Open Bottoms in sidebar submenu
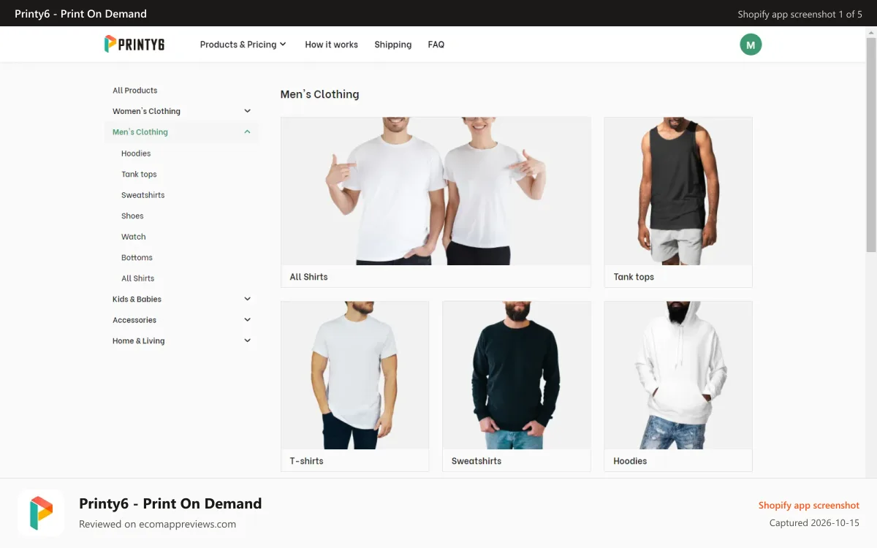 [x=137, y=257]
